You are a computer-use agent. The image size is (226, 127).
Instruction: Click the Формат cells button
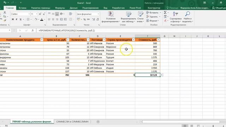pyautogui.click(x=153, y=21)
